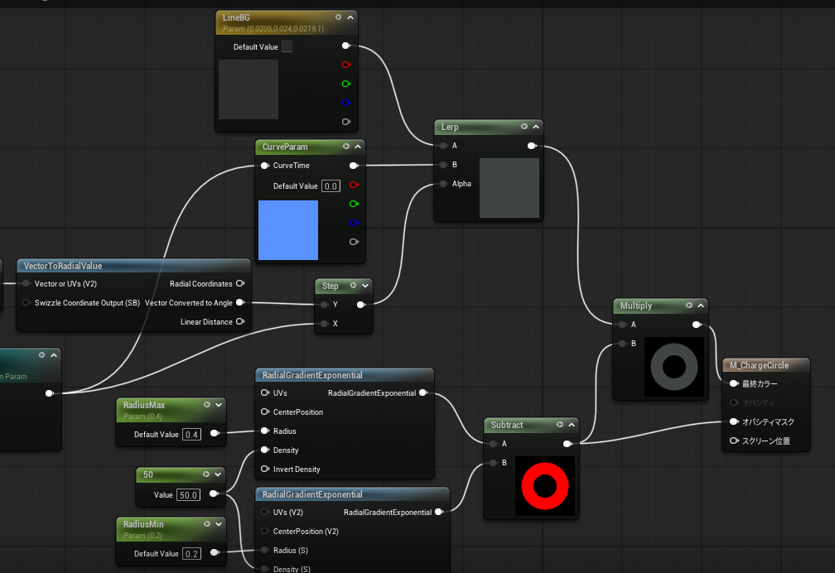Click the green output pin on CurveParam node

354,204
